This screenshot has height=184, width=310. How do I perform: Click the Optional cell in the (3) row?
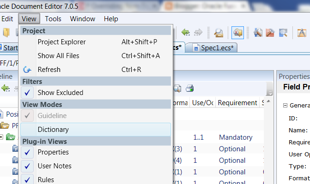click(232, 149)
